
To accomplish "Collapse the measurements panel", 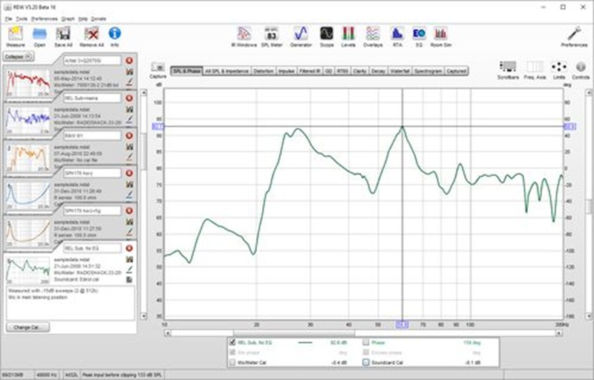I will [18, 56].
